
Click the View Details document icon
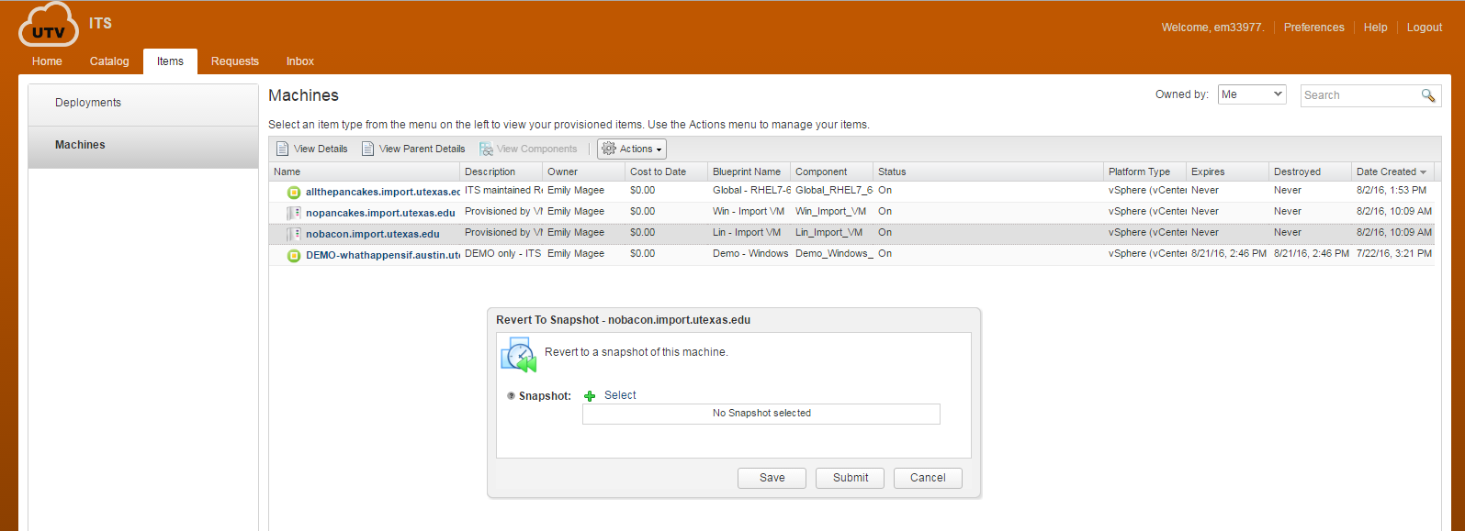pos(283,149)
